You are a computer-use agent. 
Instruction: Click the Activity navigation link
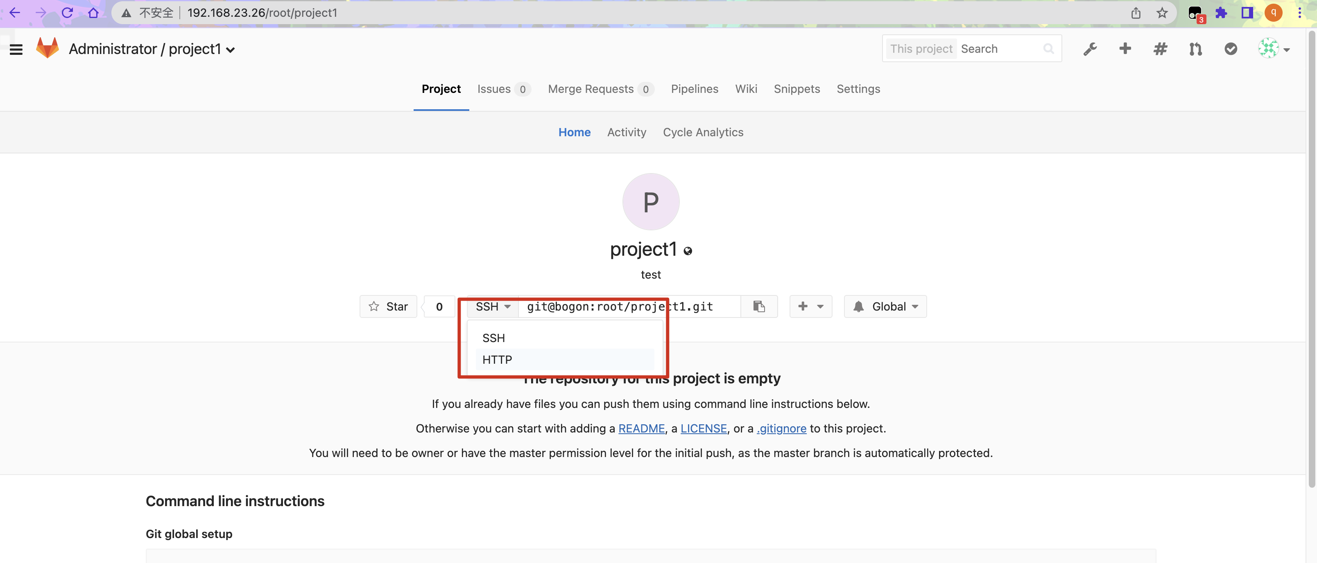point(627,132)
